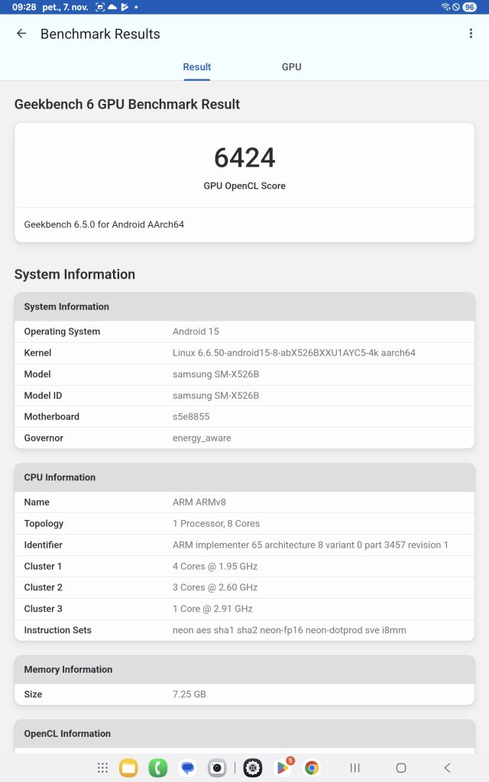Tap the CPU Information section header
The width and height of the screenshot is (489, 782).
244,477
